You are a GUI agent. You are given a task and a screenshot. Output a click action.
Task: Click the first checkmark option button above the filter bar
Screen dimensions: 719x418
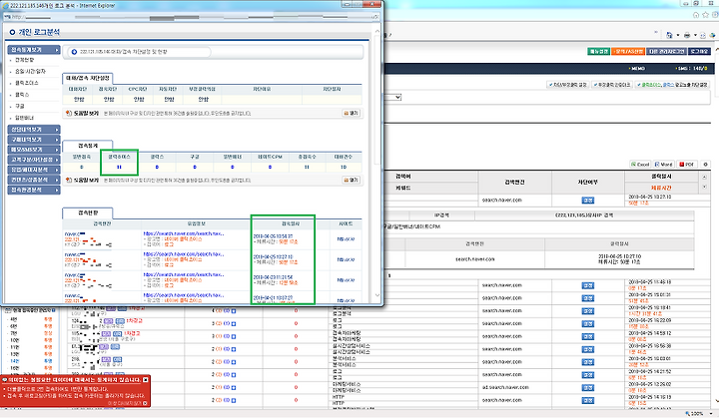coord(567,85)
